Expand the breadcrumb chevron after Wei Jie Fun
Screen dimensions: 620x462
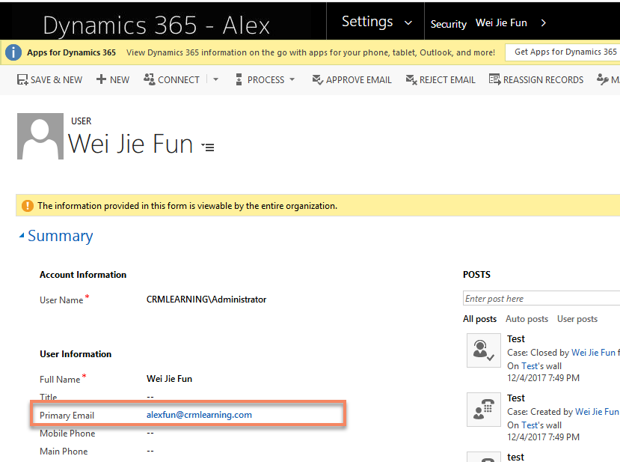pos(543,23)
